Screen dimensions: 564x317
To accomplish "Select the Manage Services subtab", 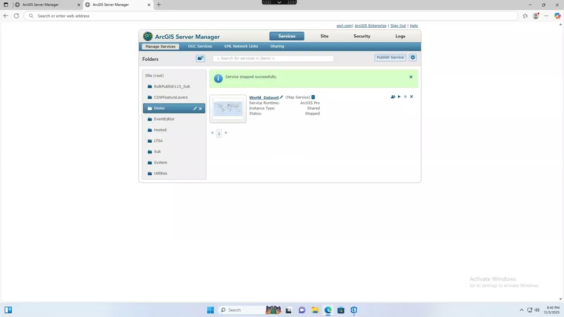I will pos(160,46).
